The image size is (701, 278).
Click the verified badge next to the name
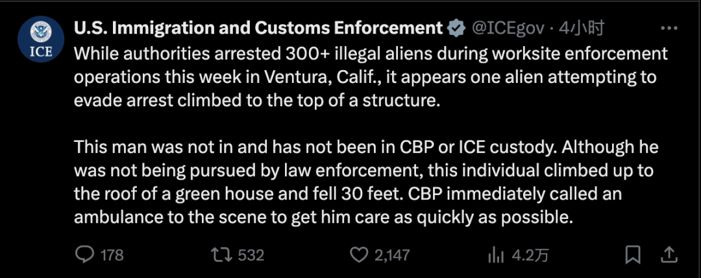click(x=457, y=29)
